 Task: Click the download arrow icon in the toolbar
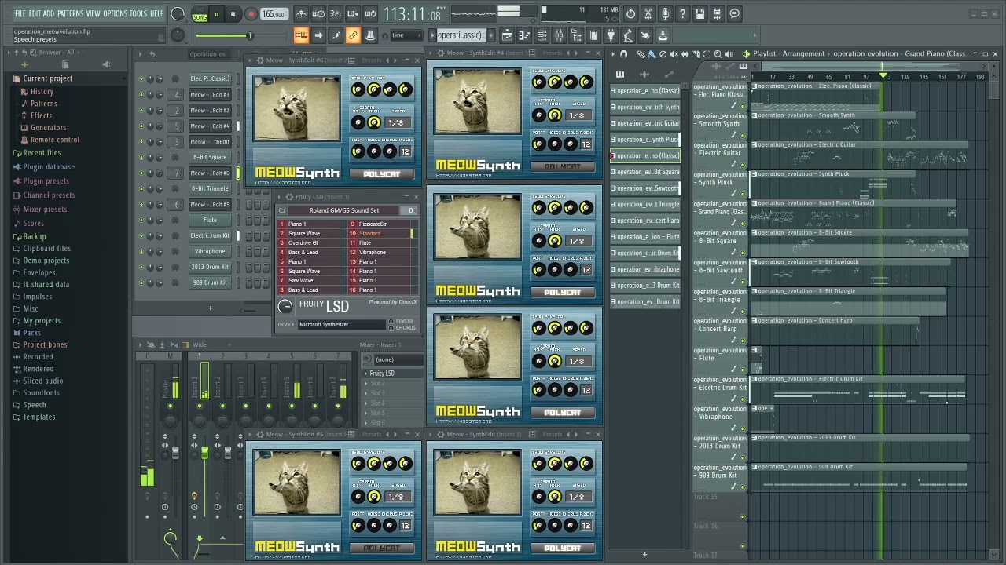coord(663,35)
